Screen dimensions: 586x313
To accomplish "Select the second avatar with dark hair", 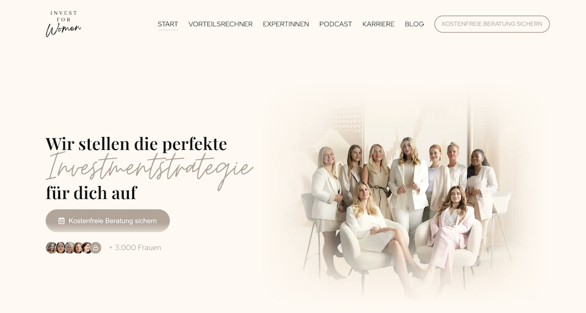I will pos(60,247).
